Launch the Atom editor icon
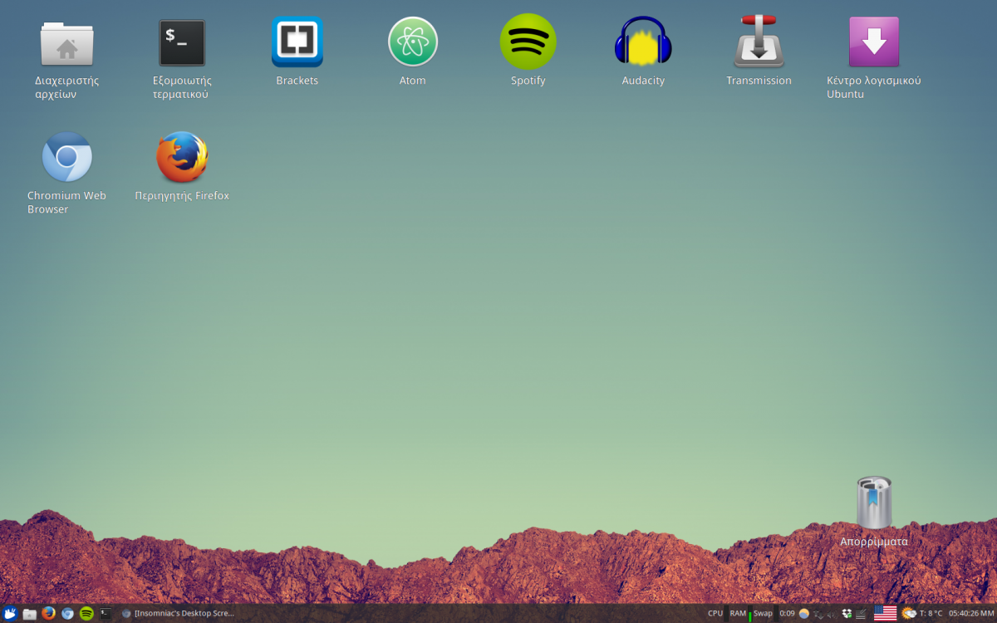The image size is (997, 623). 413,42
